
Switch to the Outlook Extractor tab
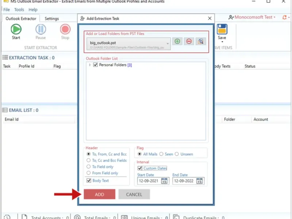pos(21,19)
